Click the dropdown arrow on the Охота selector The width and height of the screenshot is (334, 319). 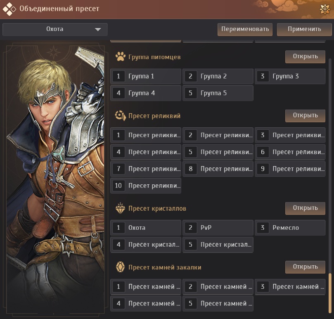pyautogui.click(x=98, y=29)
